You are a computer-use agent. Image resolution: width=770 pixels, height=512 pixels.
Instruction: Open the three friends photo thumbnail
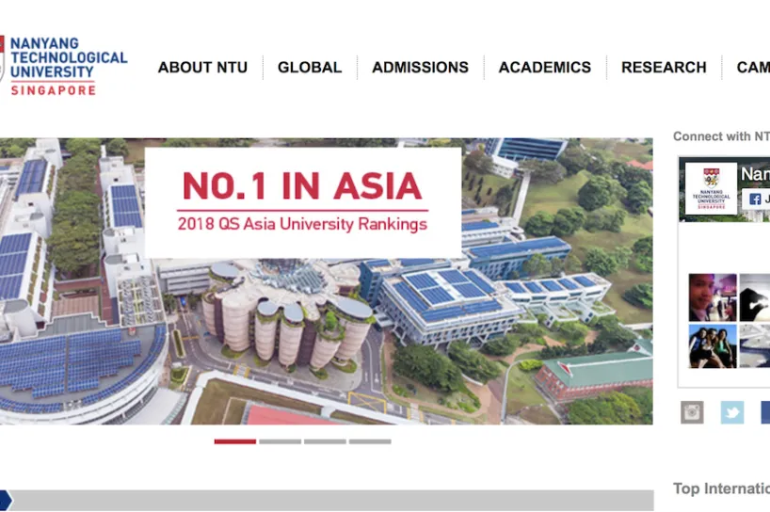(713, 346)
